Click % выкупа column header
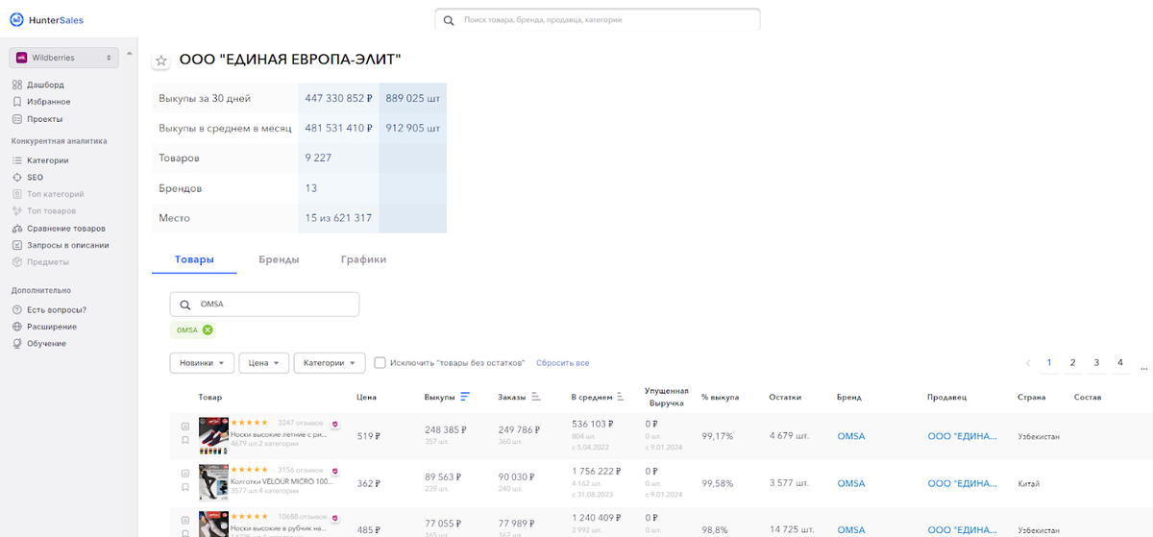 click(721, 397)
